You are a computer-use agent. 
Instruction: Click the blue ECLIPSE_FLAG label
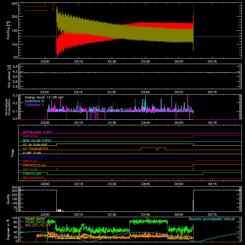(33, 157)
